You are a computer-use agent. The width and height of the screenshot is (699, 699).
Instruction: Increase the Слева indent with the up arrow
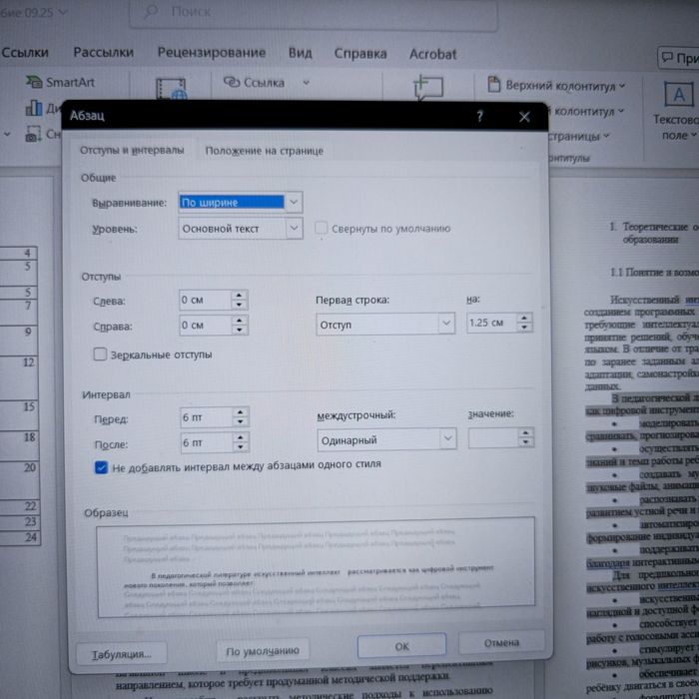[x=239, y=296]
